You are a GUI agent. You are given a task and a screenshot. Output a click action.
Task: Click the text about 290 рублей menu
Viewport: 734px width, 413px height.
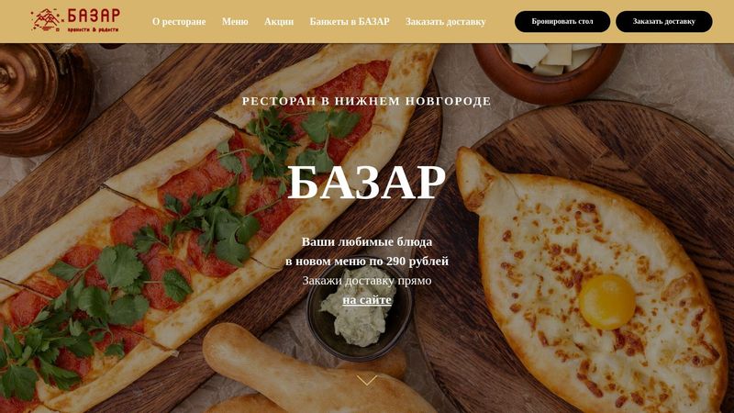tap(367, 261)
